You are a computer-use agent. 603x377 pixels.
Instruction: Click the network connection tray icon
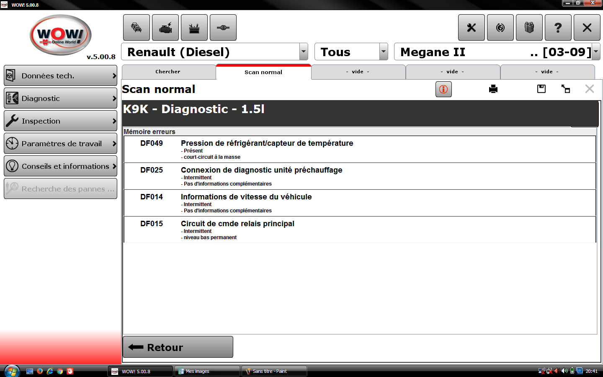[549, 371]
